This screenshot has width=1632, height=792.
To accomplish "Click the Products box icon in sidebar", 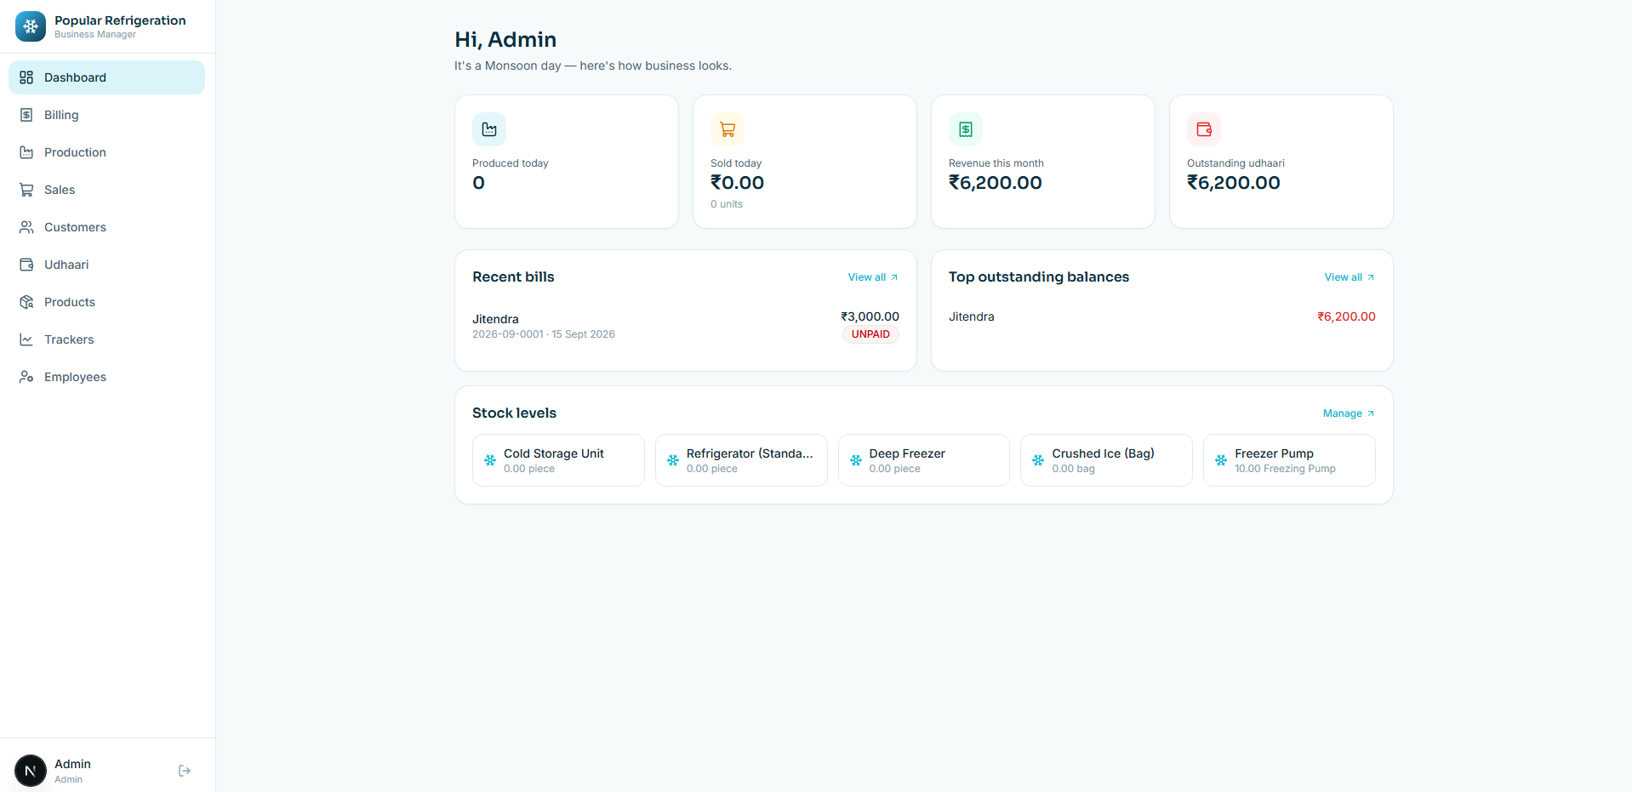I will [x=26, y=302].
